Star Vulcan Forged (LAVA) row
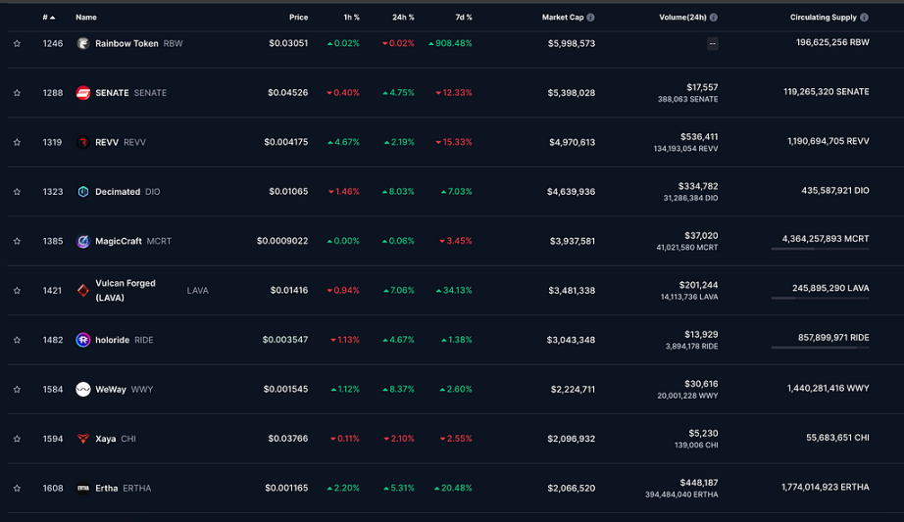904x522 pixels. pos(17,291)
